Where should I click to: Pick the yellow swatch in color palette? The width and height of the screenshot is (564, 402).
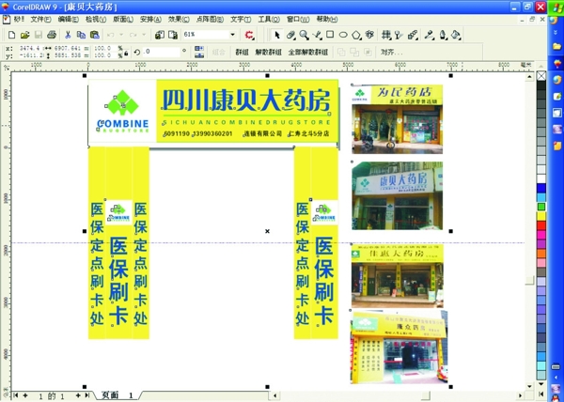(x=541, y=216)
